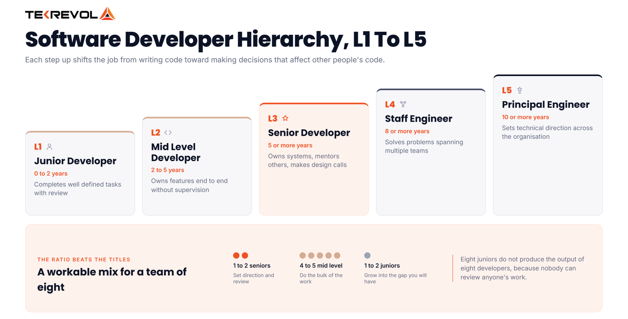
Task: Click the '1 to 2 juniors' label
Action: pyautogui.click(x=382, y=266)
